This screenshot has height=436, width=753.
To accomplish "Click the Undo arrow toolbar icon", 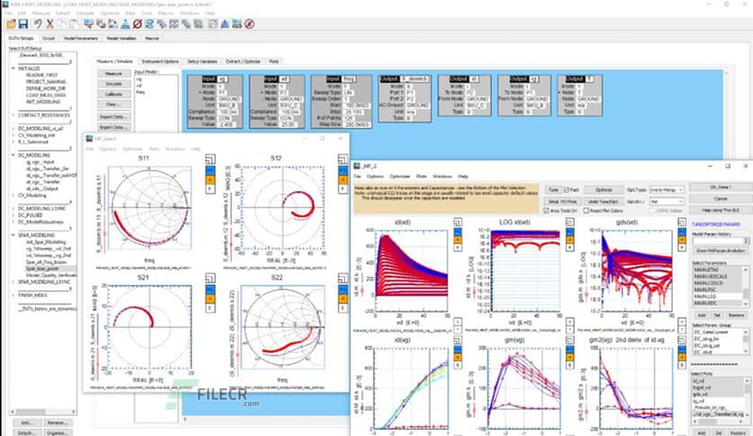I will [x=38, y=23].
